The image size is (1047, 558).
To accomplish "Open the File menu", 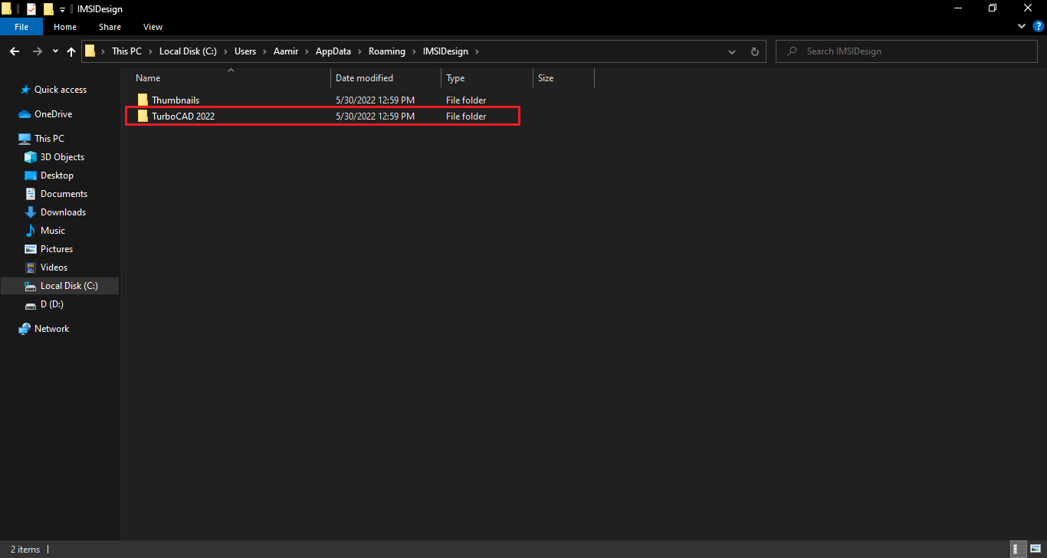I will [21, 27].
